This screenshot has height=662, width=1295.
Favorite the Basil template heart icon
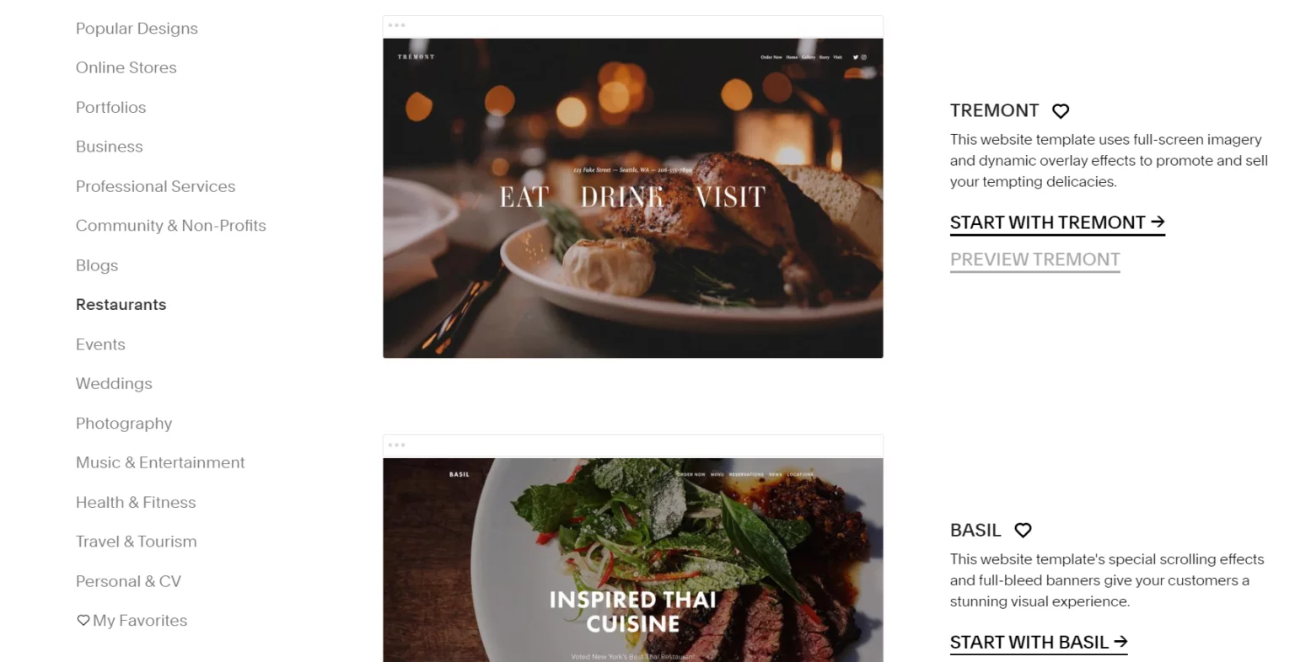[1023, 531]
